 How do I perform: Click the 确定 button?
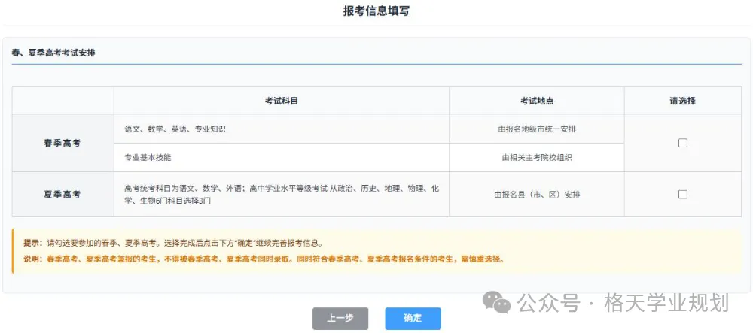[x=413, y=319]
